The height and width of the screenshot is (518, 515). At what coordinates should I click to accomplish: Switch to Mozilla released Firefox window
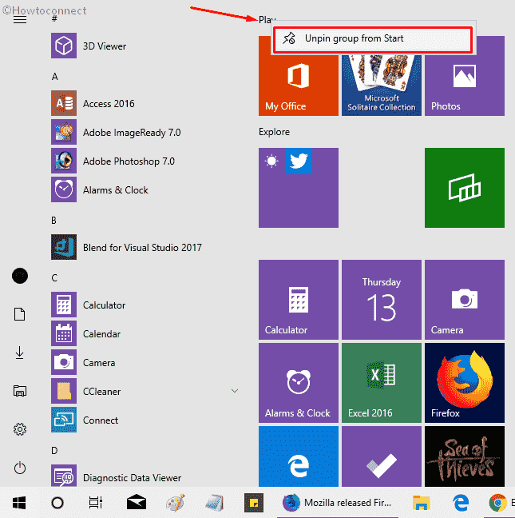(x=338, y=503)
